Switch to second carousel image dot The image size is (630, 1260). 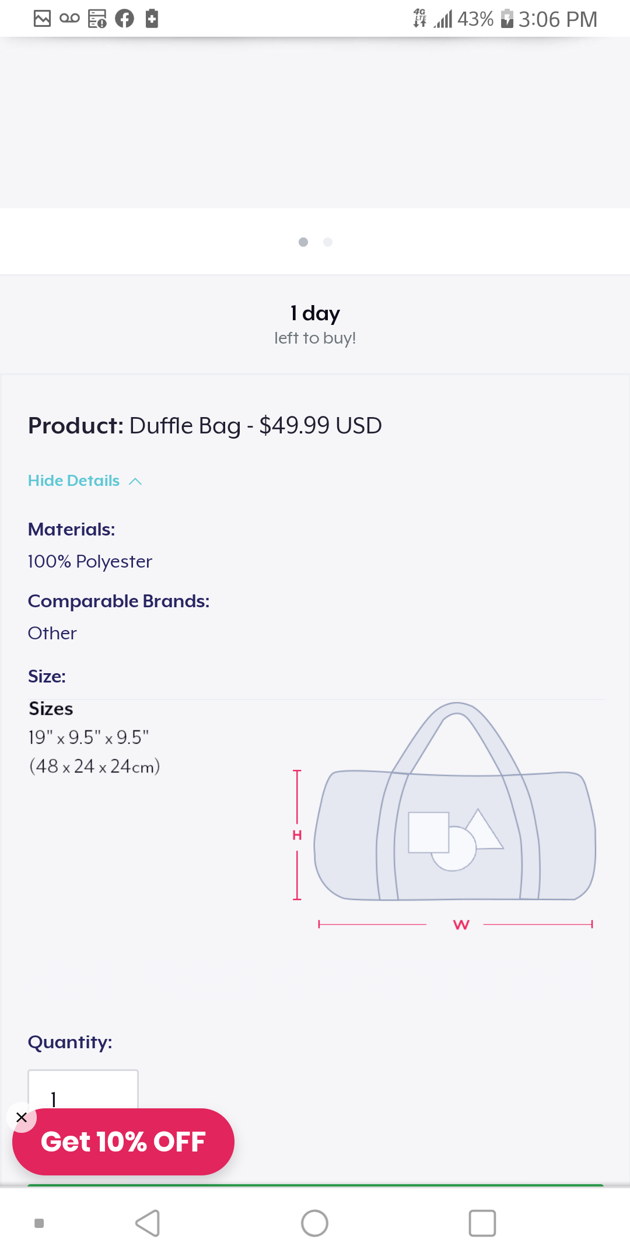328,242
